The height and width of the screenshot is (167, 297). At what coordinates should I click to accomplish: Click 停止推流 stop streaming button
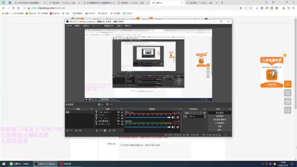pos(219,113)
